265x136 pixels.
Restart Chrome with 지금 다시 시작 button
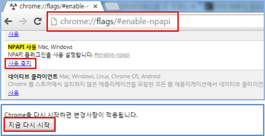click(x=29, y=125)
